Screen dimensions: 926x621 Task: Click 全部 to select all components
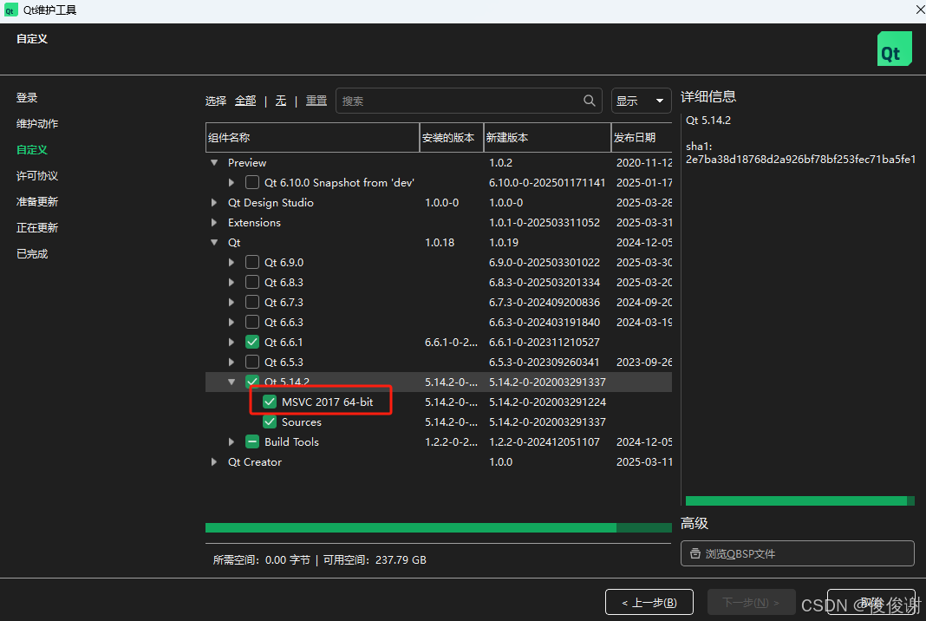(x=245, y=100)
